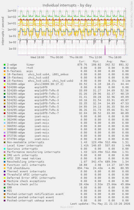The image size is (134, 210).
Task: Click the red swatch beside 524288-edge enp1s0f0
Action: pyautogui.click(x=5, y=87)
